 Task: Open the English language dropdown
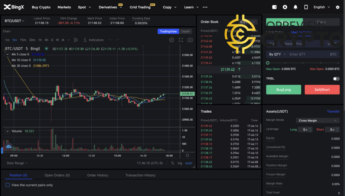pyautogui.click(x=321, y=7)
